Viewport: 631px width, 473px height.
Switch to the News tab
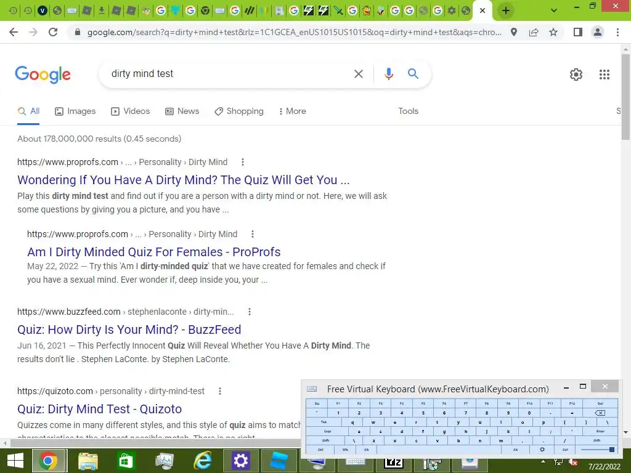182,111
